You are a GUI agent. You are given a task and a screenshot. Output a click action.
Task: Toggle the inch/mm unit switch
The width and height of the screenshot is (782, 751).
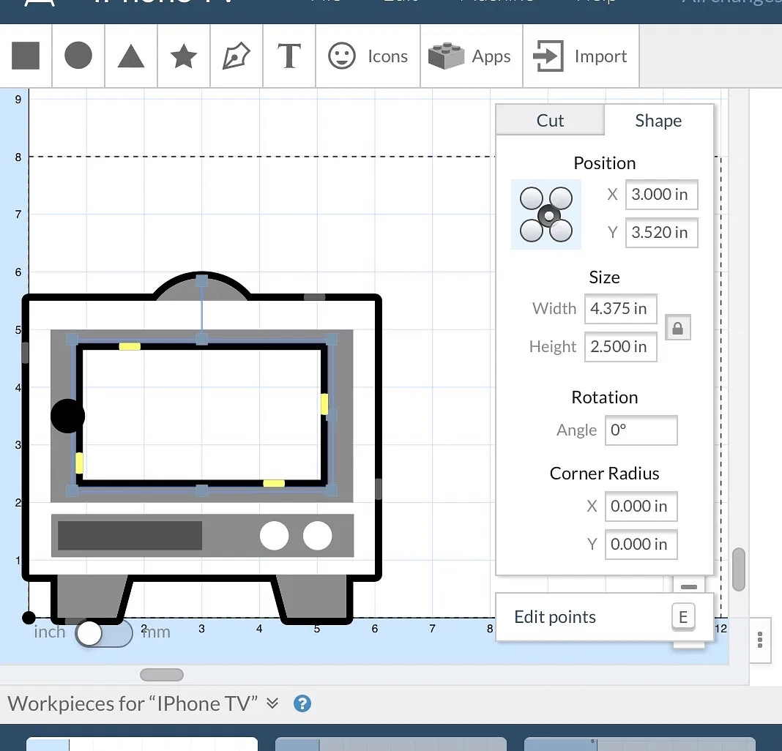coord(103,633)
